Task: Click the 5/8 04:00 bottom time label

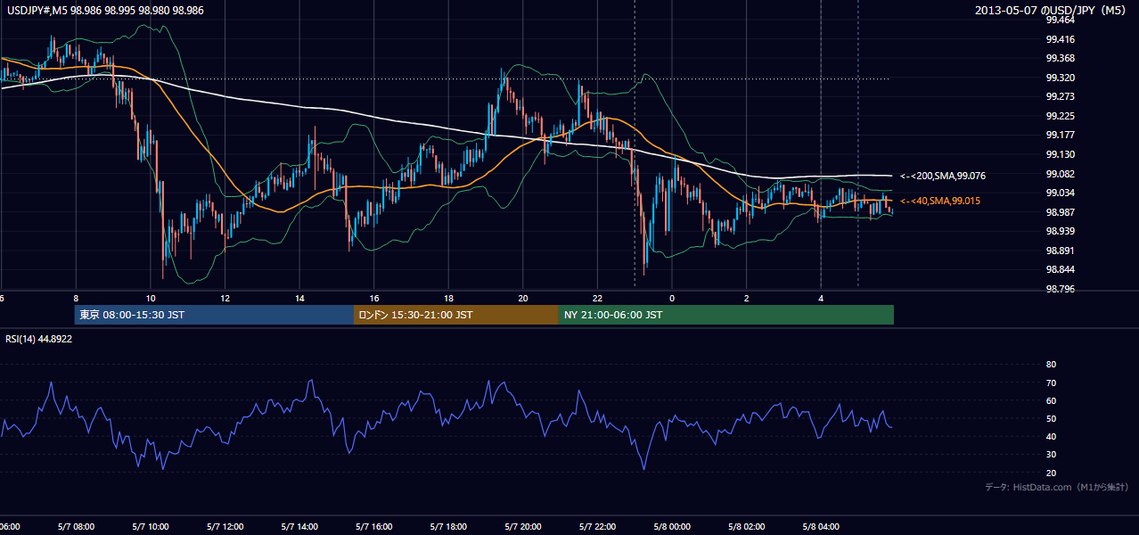Action: click(821, 527)
